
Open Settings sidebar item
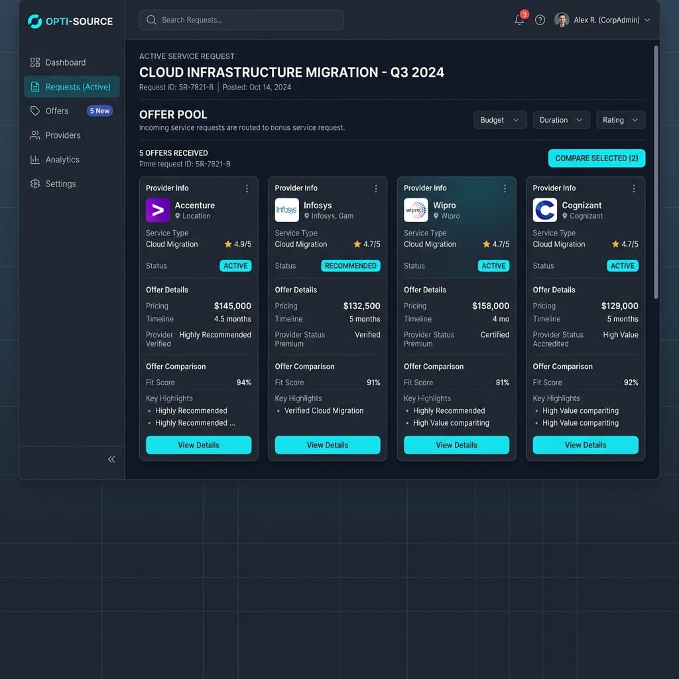click(72, 184)
